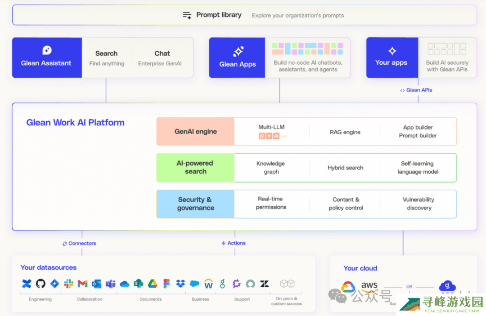Click the Your apps star icon
The width and height of the screenshot is (486, 316).
click(392, 51)
